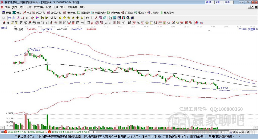Click the 9.9100 high price label
The image size is (258, 139).
coord(36,50)
